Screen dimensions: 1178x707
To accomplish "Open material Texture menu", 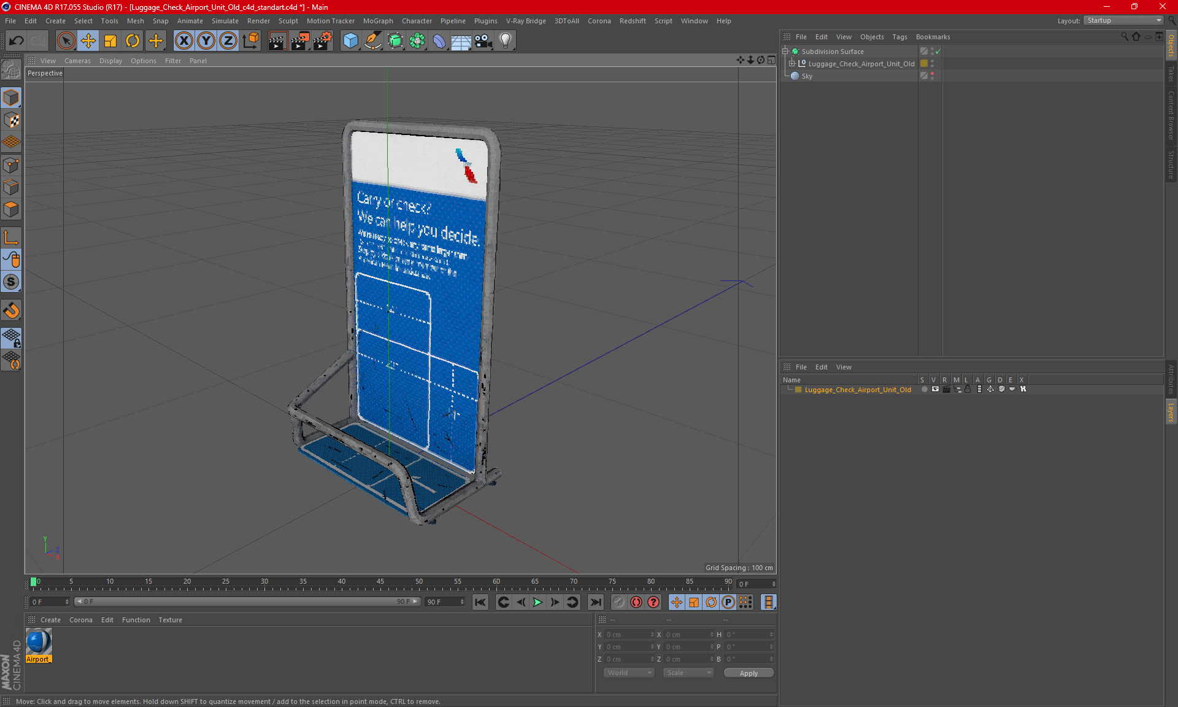I will (x=170, y=620).
